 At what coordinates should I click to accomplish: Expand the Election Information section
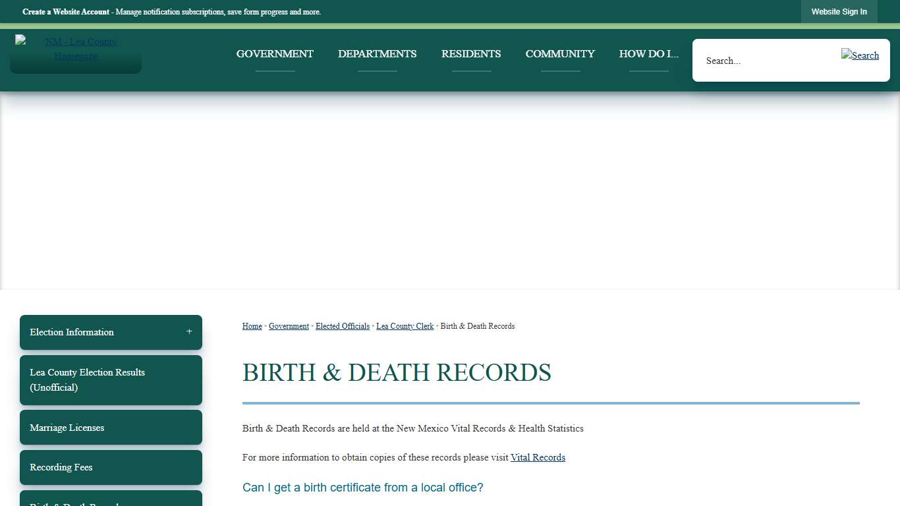[188, 332]
